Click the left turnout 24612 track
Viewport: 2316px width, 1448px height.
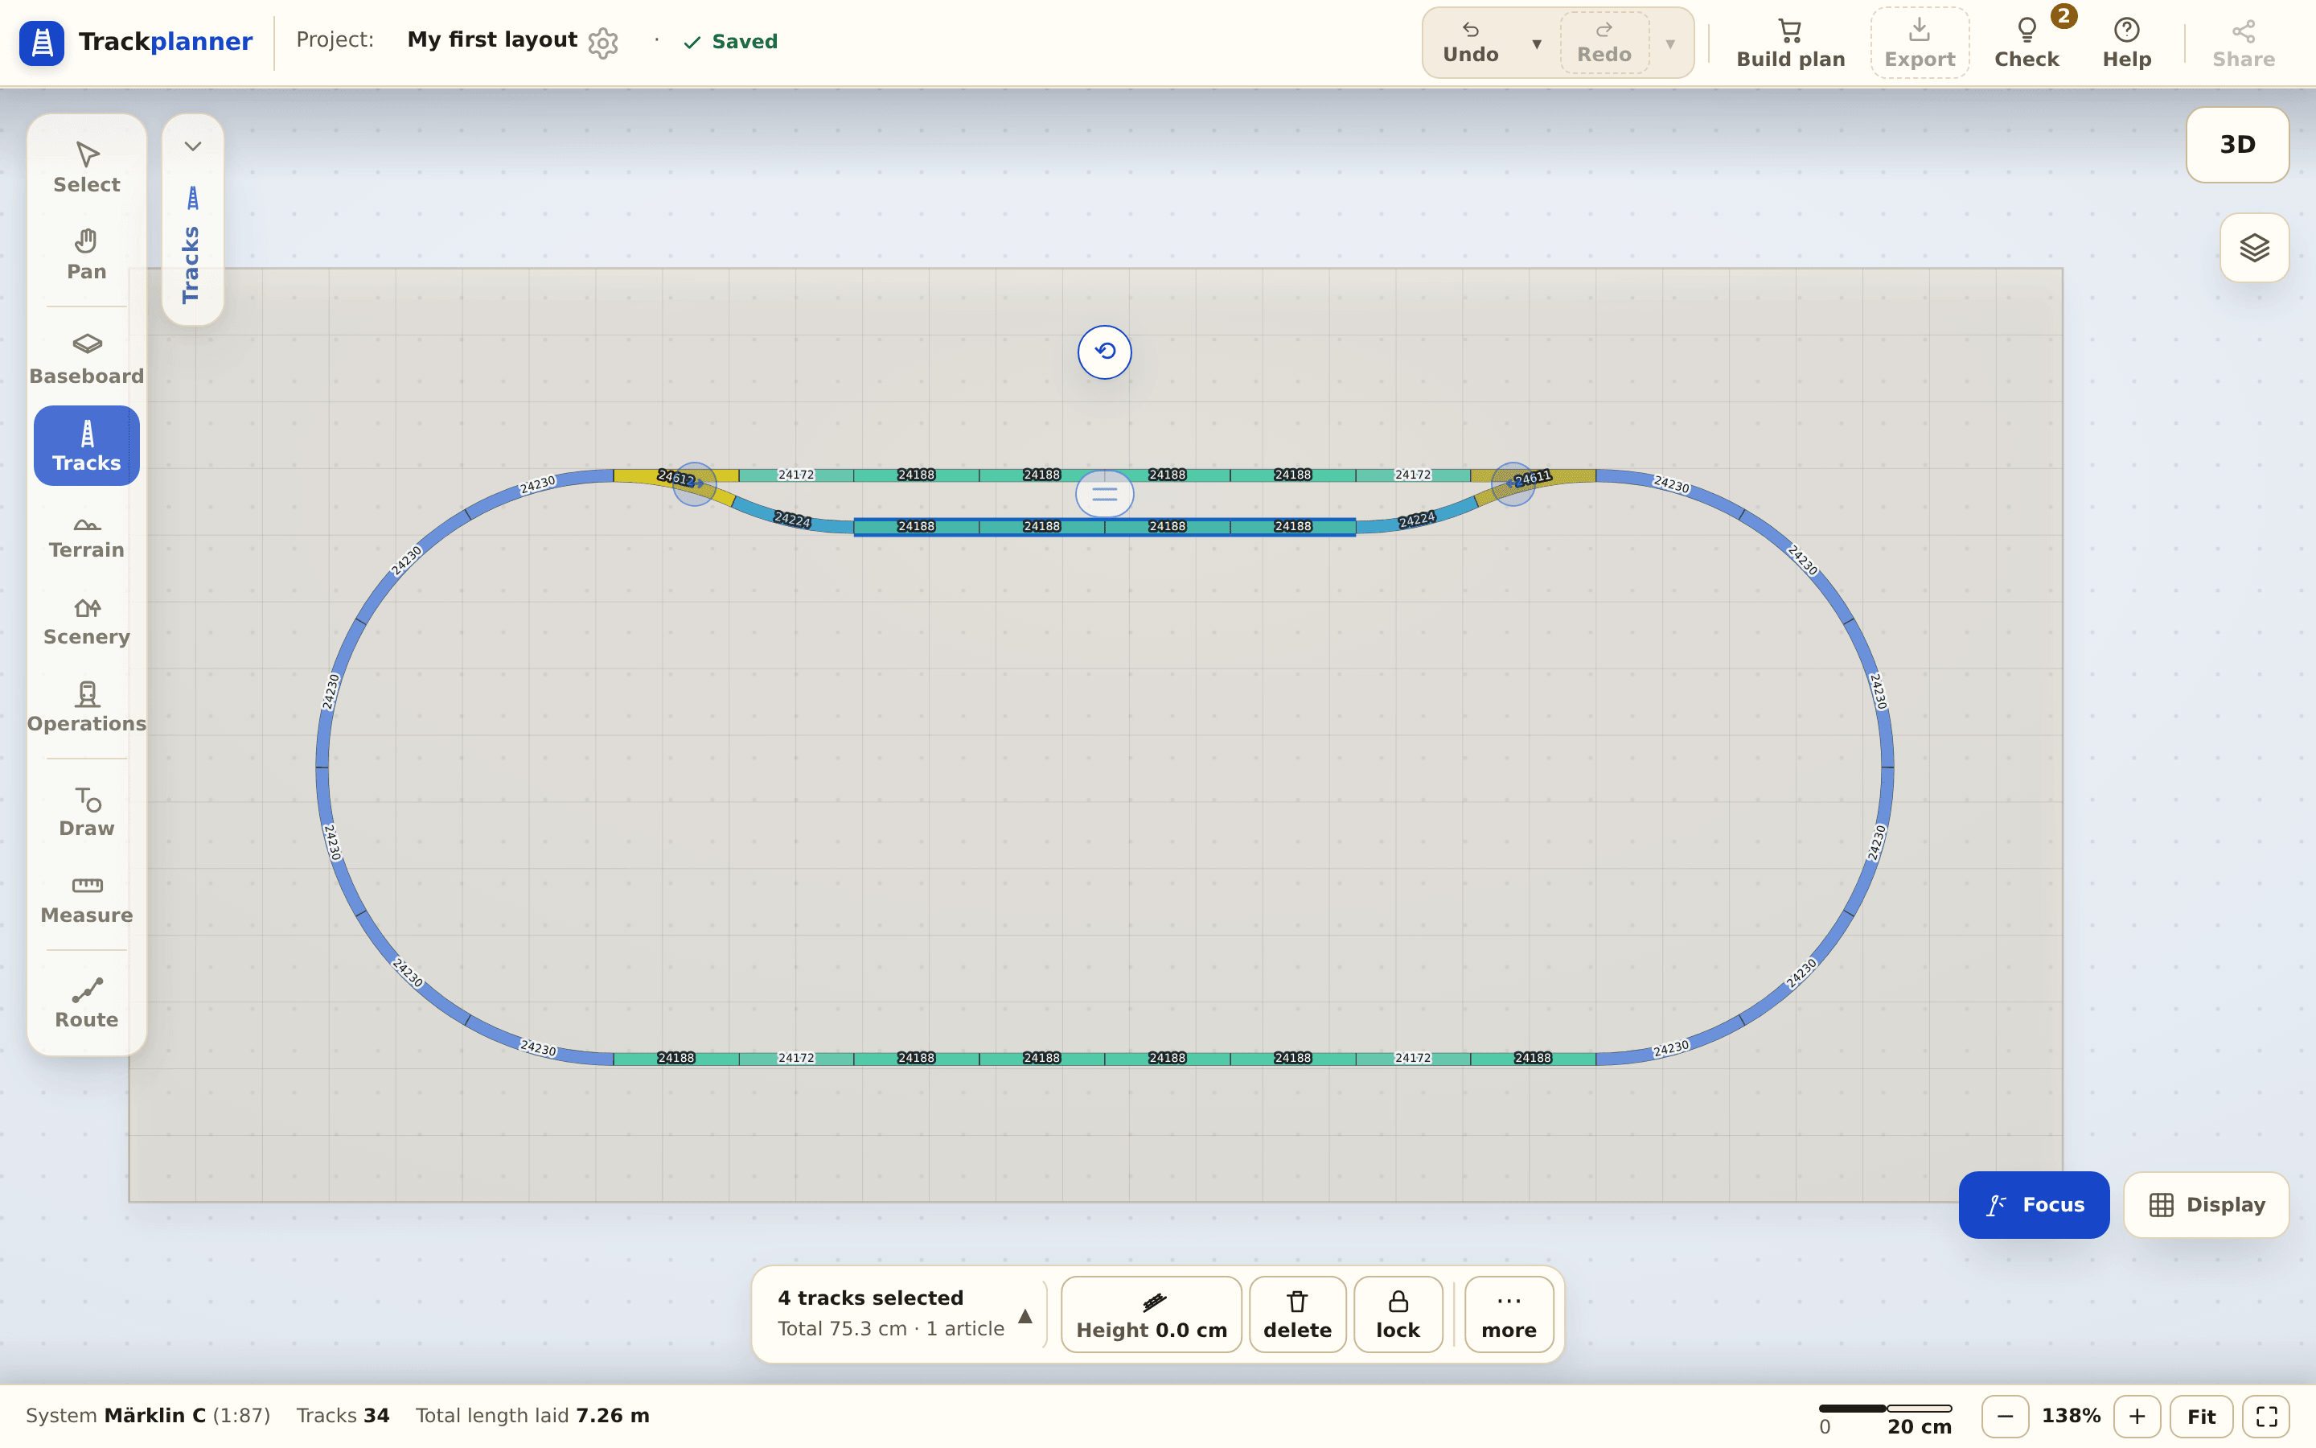pos(675,479)
